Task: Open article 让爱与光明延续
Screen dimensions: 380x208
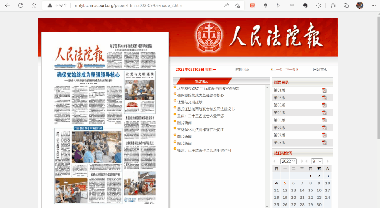Action: tap(190, 102)
